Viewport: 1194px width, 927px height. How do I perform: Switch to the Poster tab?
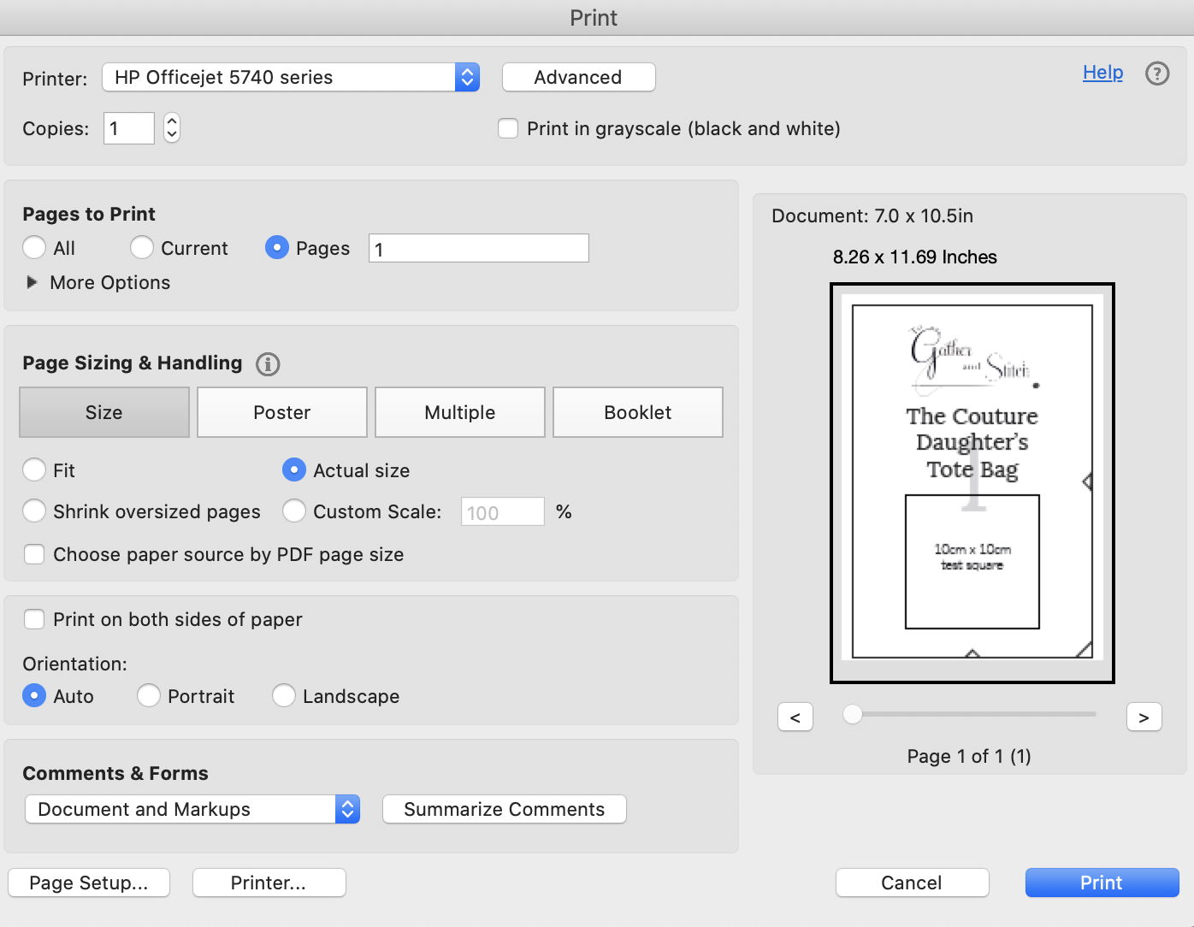point(282,412)
